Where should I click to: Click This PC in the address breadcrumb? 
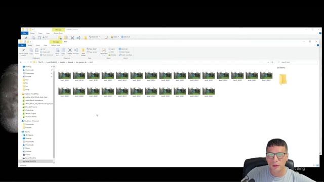40,62
